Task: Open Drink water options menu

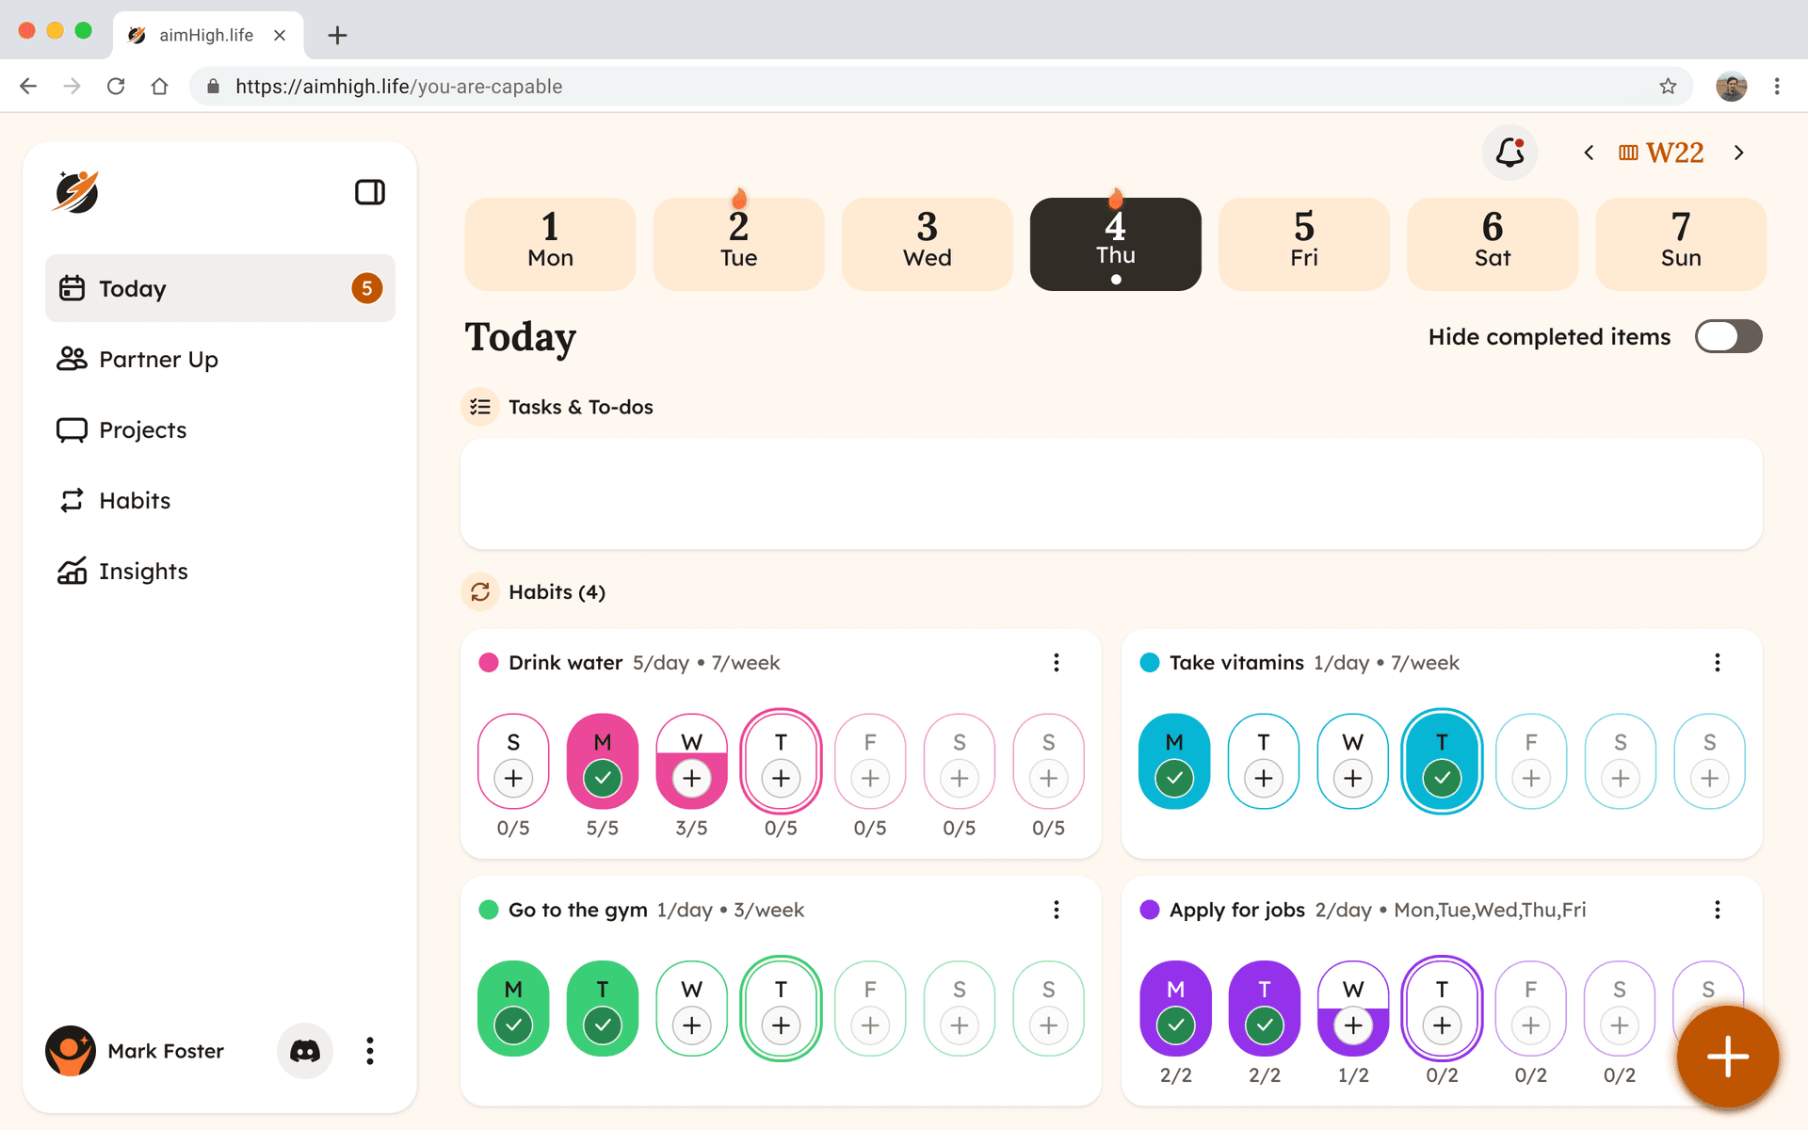Action: [1057, 663]
